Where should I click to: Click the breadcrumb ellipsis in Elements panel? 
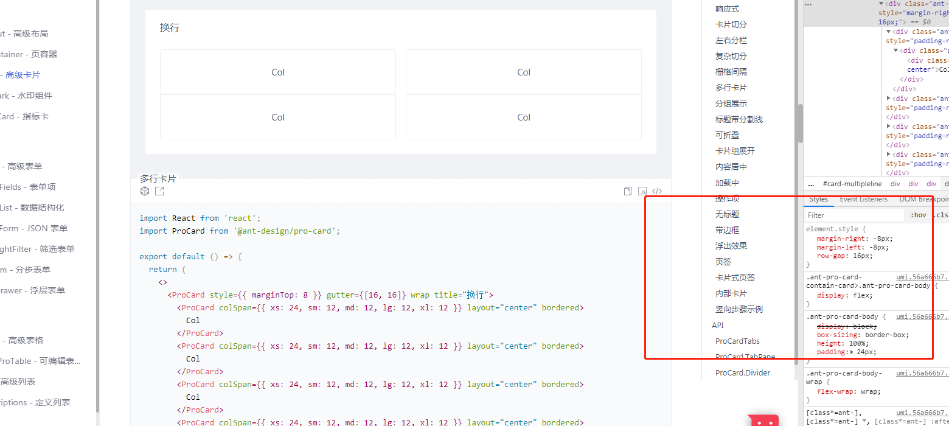[811, 183]
